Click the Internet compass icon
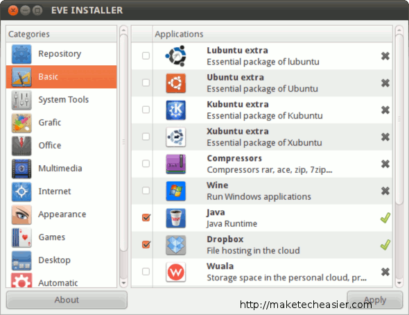 21,191
